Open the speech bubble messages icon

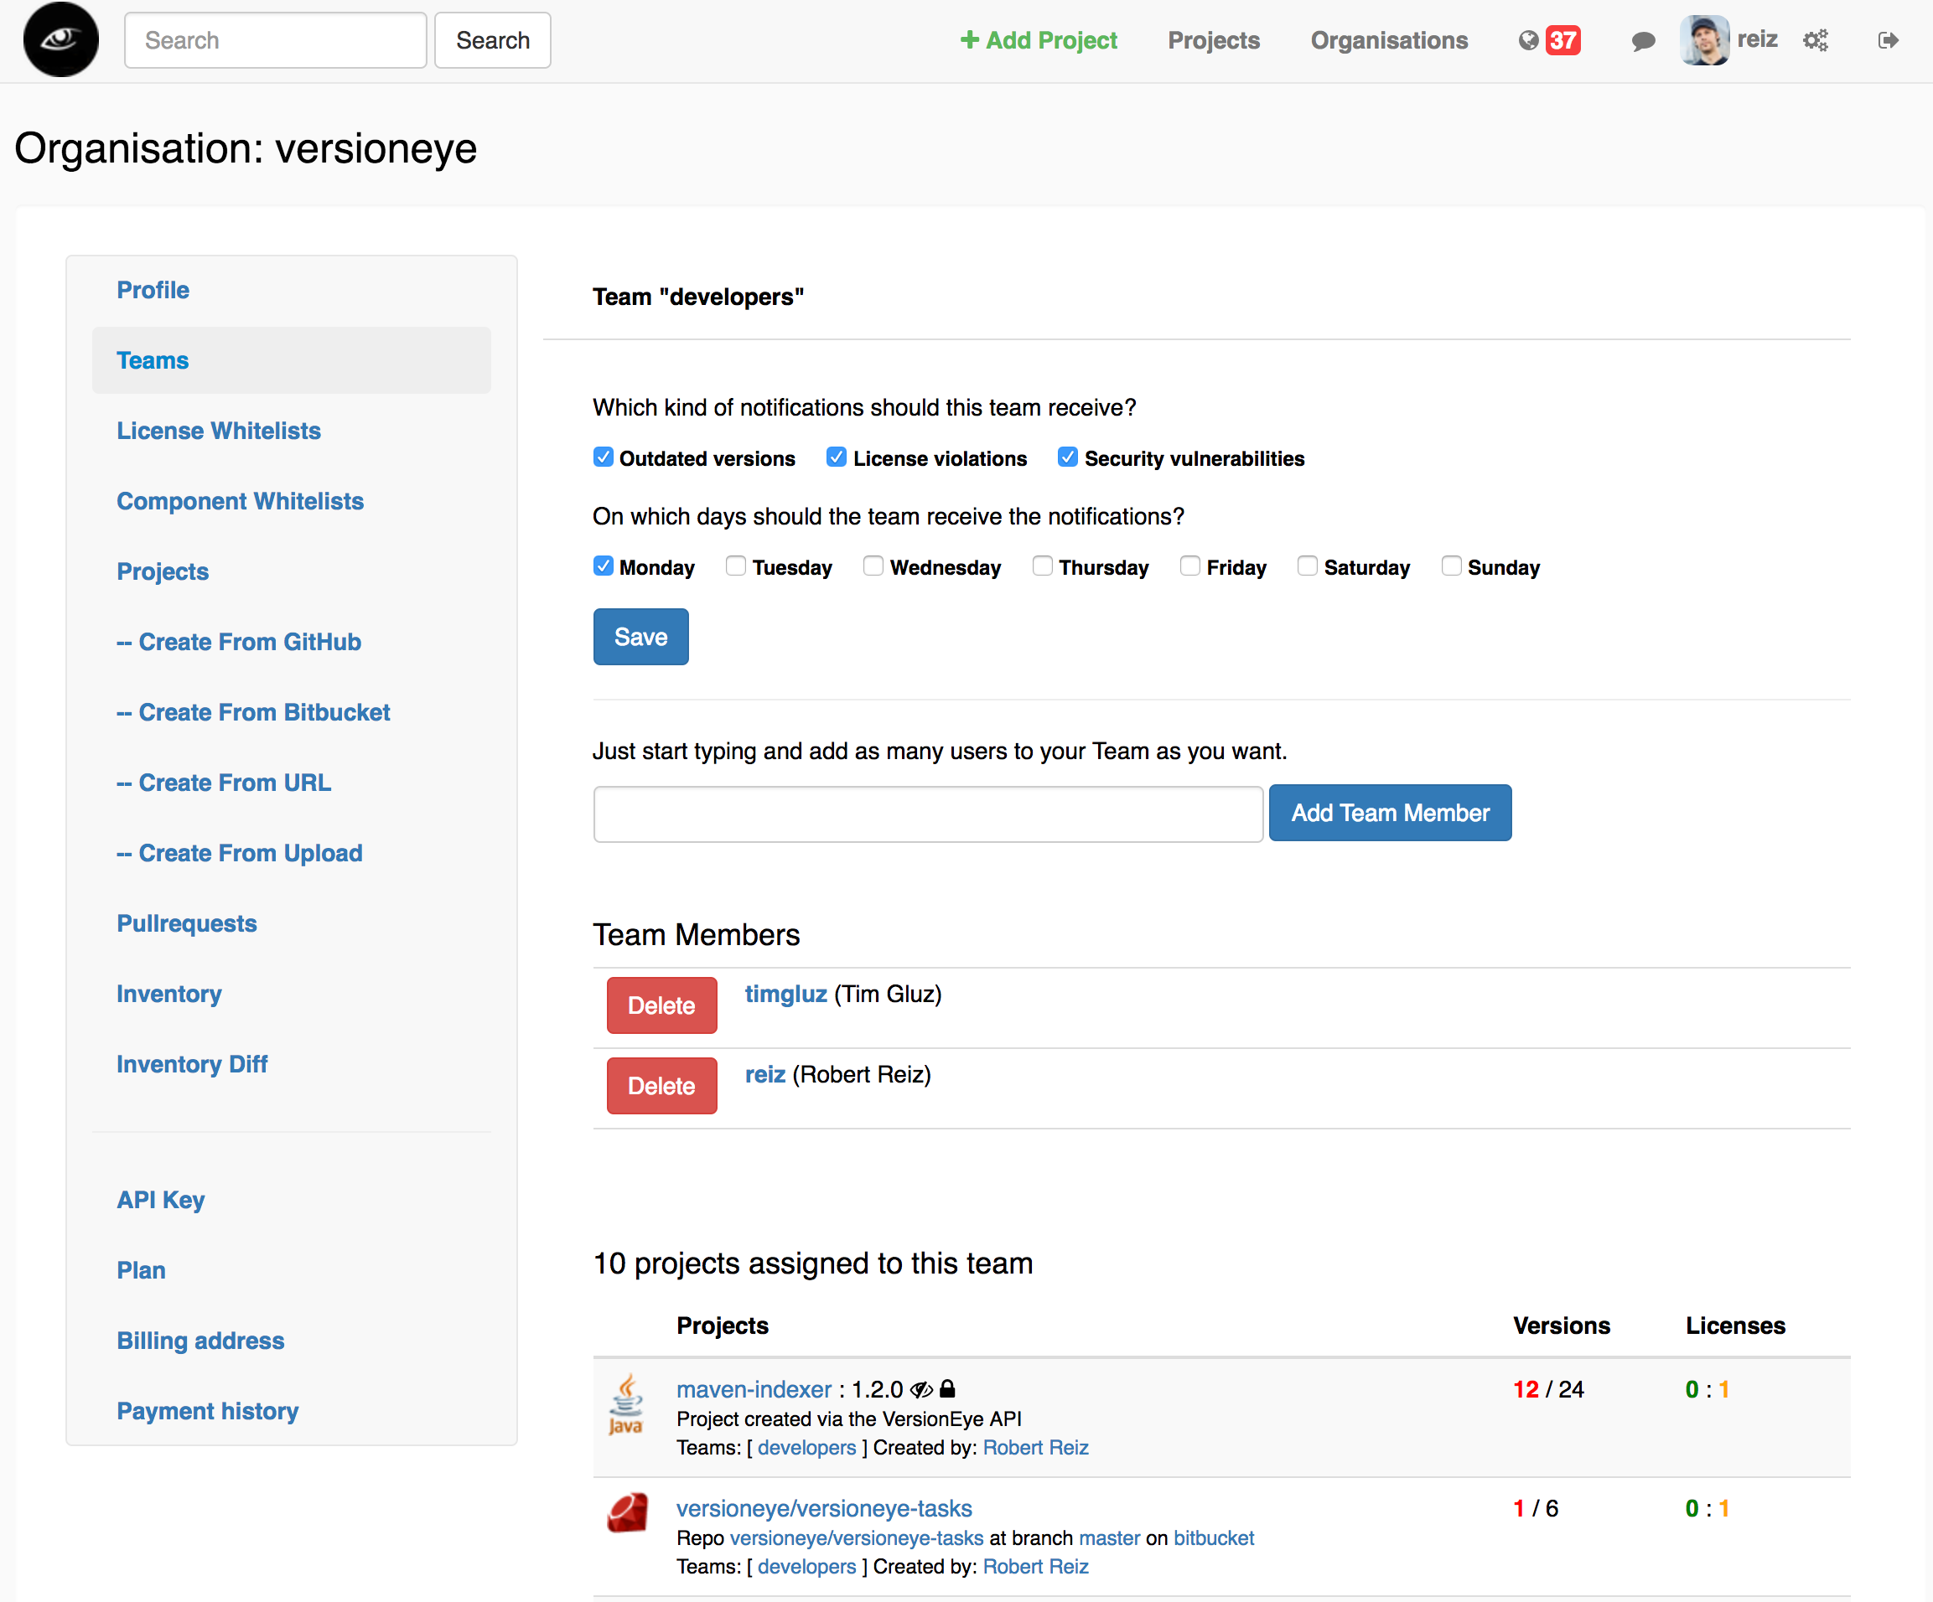pyautogui.click(x=1643, y=41)
